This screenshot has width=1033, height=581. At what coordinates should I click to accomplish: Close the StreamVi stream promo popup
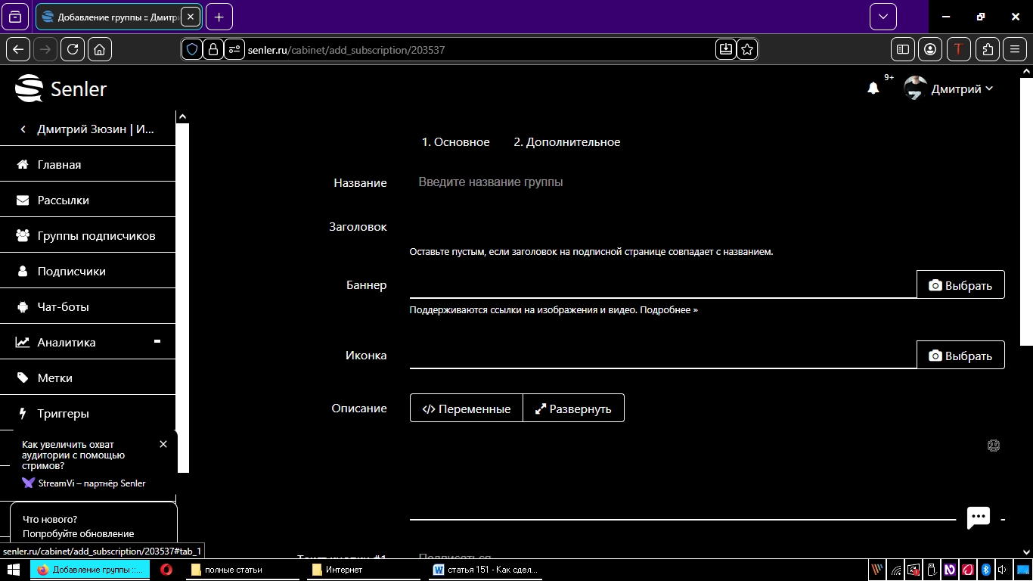pyautogui.click(x=163, y=444)
